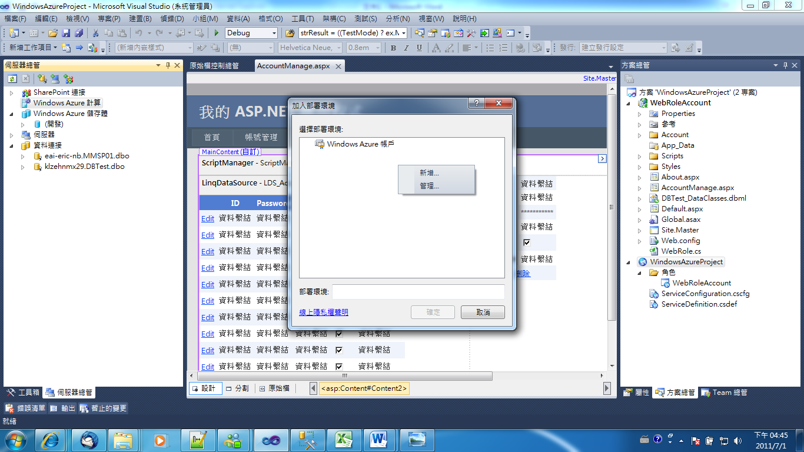Image resolution: width=804 pixels, height=452 pixels.
Task: Expand the Properties node in Solution Explorer
Action: [x=640, y=114]
